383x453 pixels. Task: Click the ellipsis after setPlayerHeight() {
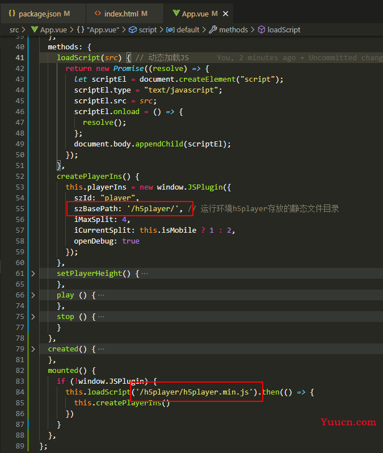[x=145, y=274]
